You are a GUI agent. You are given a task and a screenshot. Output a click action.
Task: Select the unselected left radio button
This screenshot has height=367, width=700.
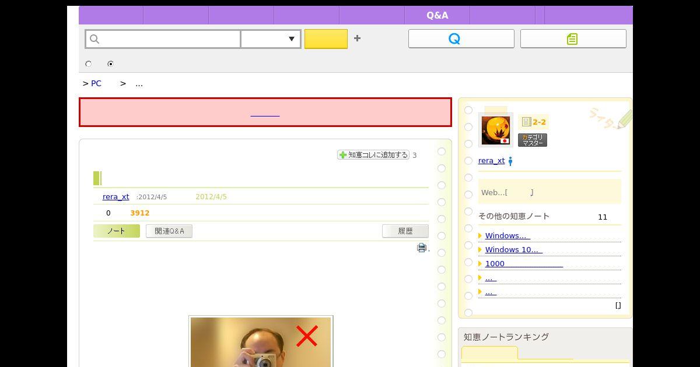click(x=89, y=64)
